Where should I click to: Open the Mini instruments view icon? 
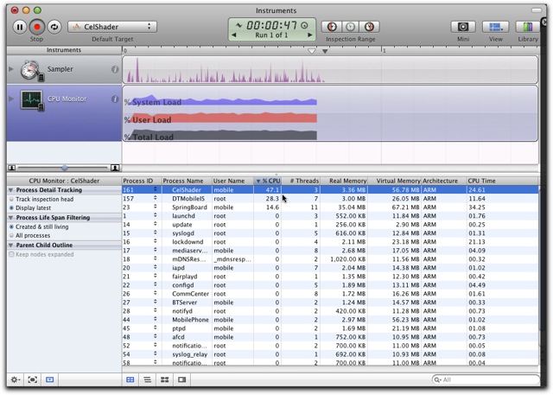[463, 27]
